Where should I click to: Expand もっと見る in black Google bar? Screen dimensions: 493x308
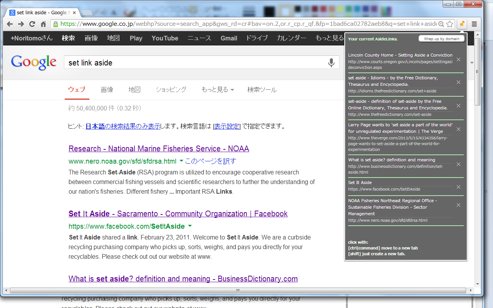(330, 38)
